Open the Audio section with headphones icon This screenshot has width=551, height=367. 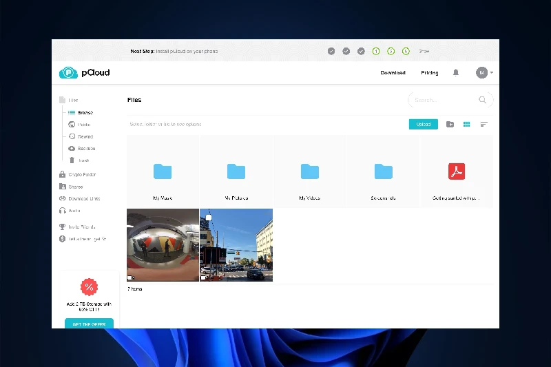[x=70, y=211]
